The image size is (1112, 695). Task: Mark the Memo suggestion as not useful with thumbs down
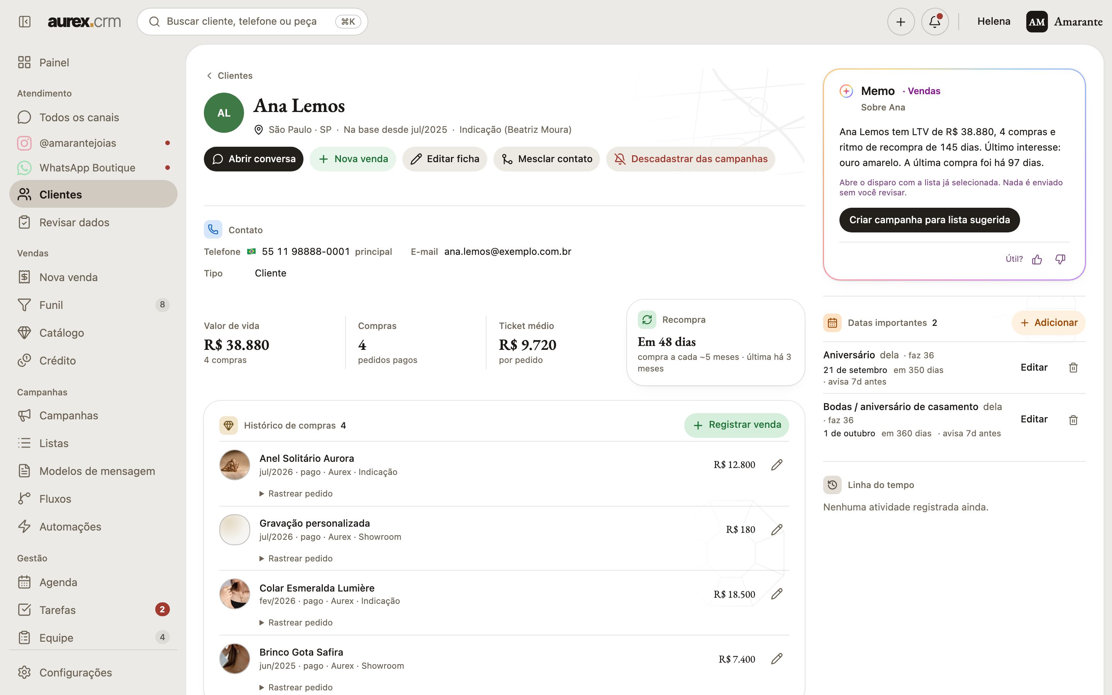point(1060,259)
